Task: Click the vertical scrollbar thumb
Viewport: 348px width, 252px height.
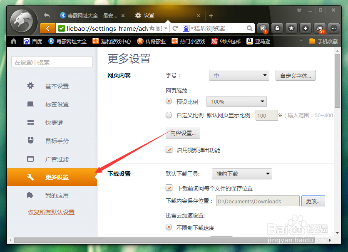Action: click(x=337, y=81)
